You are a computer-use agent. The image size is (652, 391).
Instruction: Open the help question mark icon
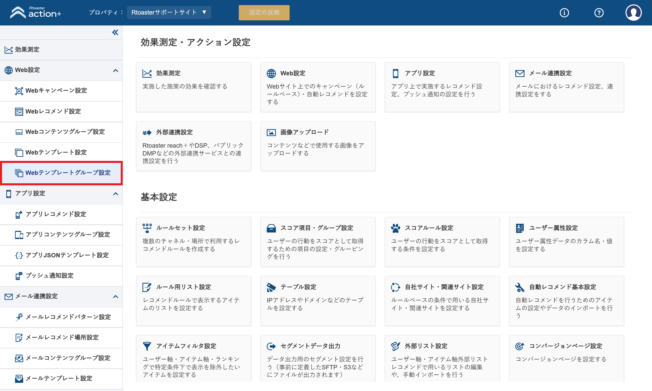[x=599, y=13]
